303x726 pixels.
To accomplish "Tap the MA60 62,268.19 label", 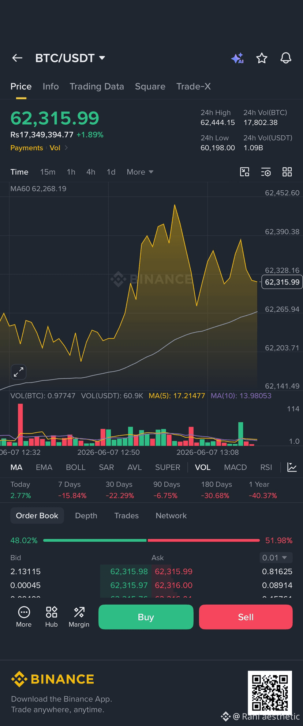I will tap(38, 189).
